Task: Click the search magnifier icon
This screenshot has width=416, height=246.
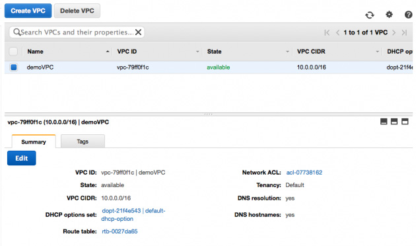Action: click(x=17, y=32)
